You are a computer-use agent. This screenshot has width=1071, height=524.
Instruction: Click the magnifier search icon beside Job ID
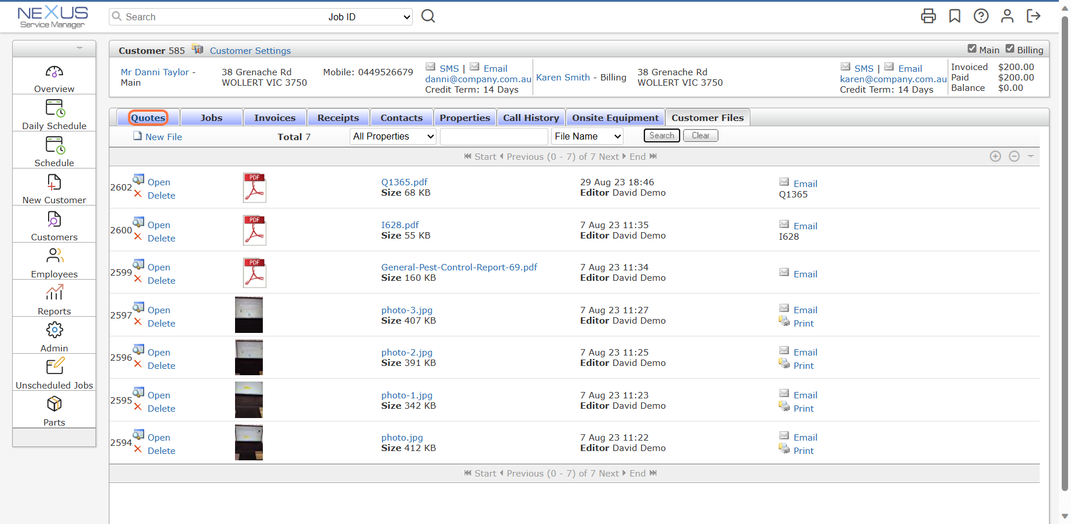(428, 16)
